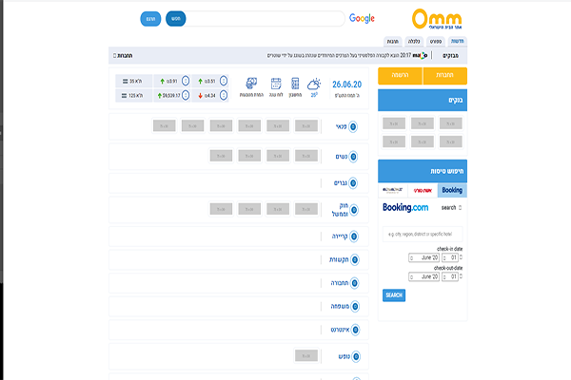Click the blue SEARCH button

(393, 295)
